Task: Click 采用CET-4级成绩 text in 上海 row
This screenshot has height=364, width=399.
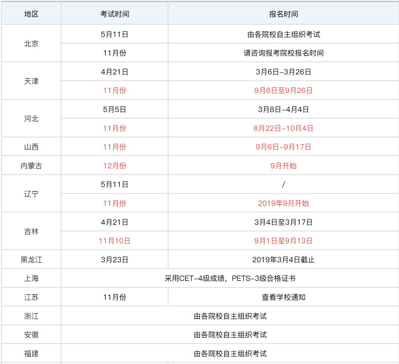Action: point(195,278)
